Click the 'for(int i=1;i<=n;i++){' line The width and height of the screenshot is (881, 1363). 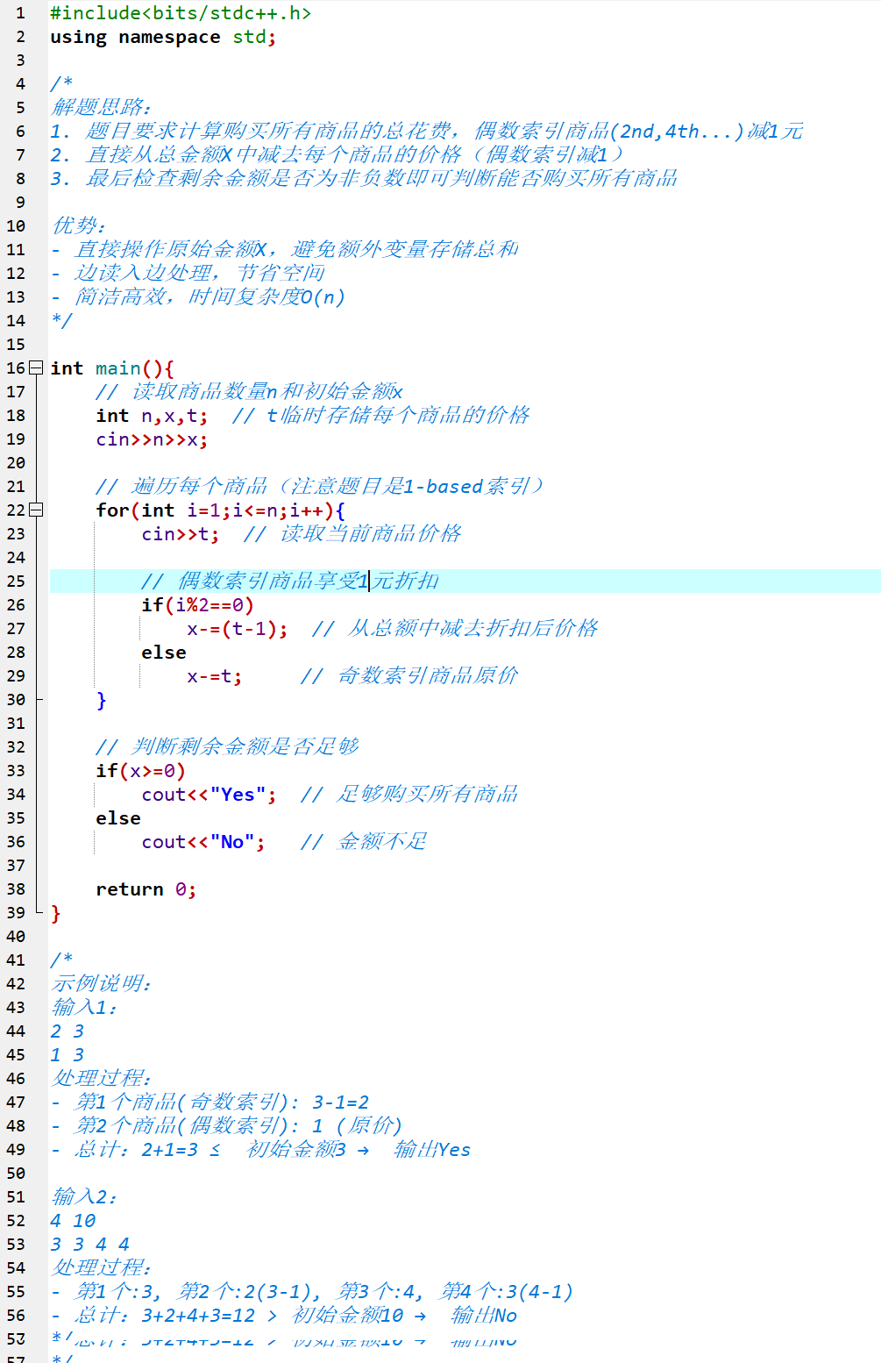pyautogui.click(x=221, y=510)
